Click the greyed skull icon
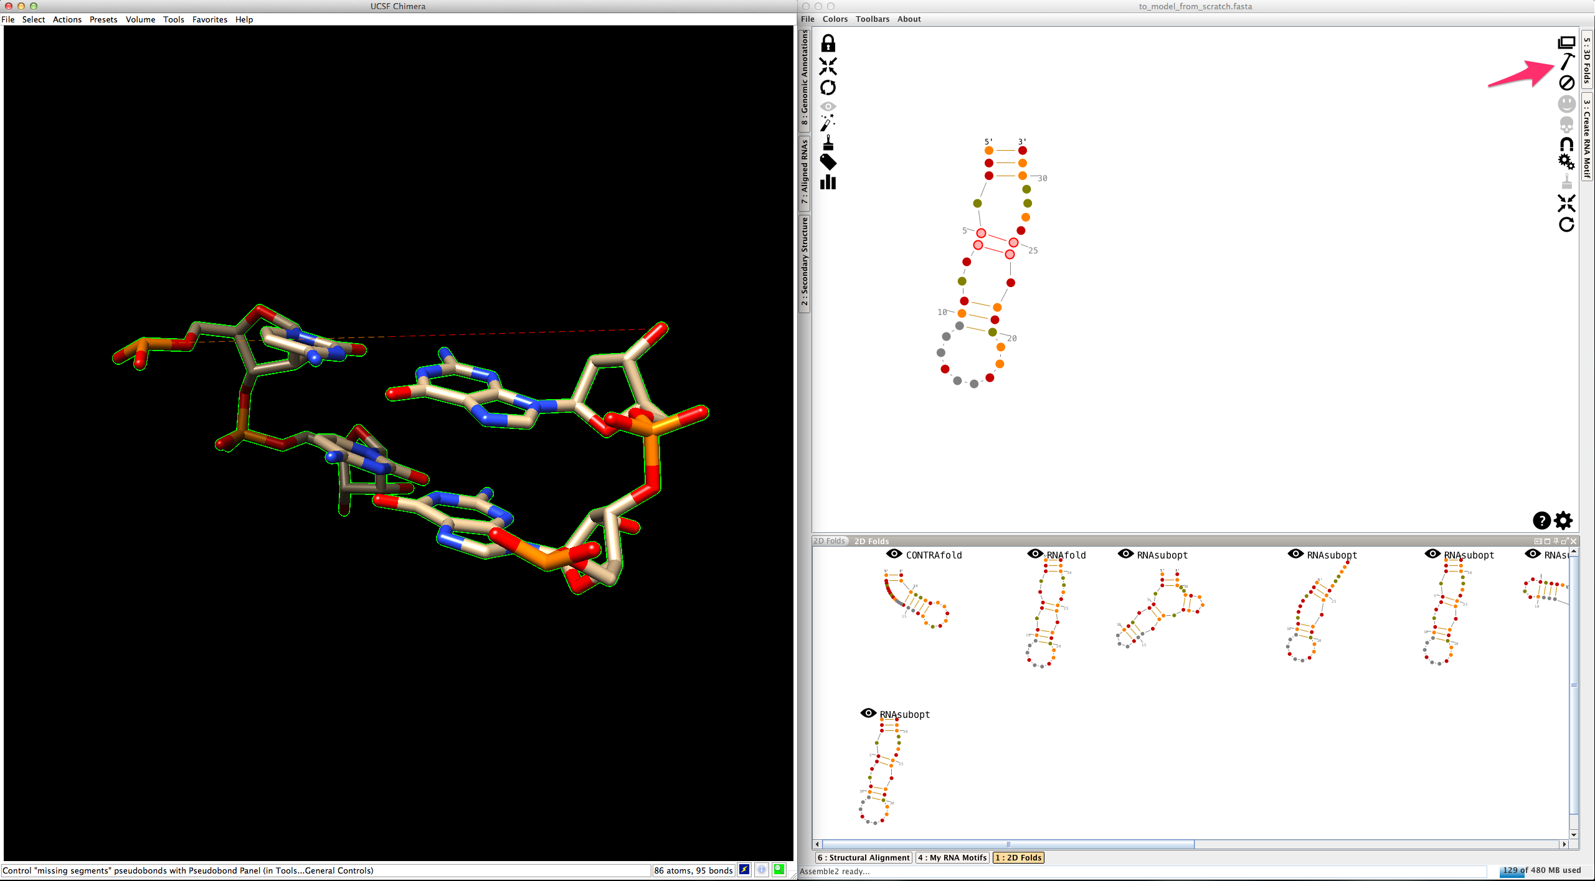The image size is (1595, 881). [1566, 125]
